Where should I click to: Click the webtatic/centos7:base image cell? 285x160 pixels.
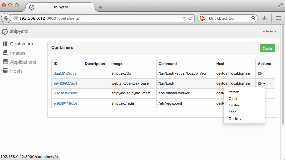point(130,83)
